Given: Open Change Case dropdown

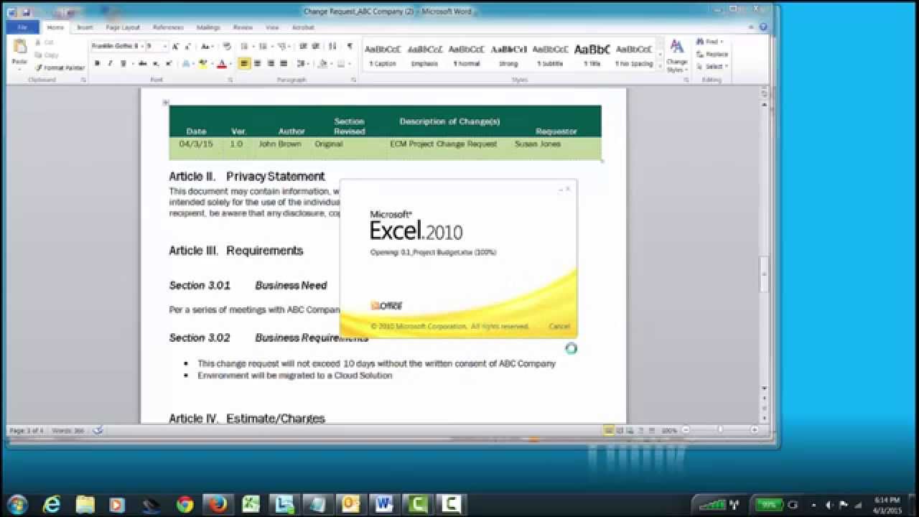Looking at the screenshot, I should [207, 46].
